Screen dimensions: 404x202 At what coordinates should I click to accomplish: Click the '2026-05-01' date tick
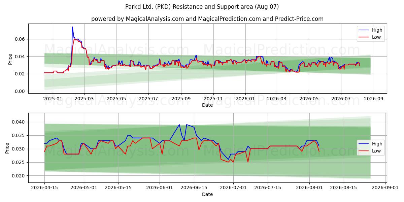pos(84,188)
